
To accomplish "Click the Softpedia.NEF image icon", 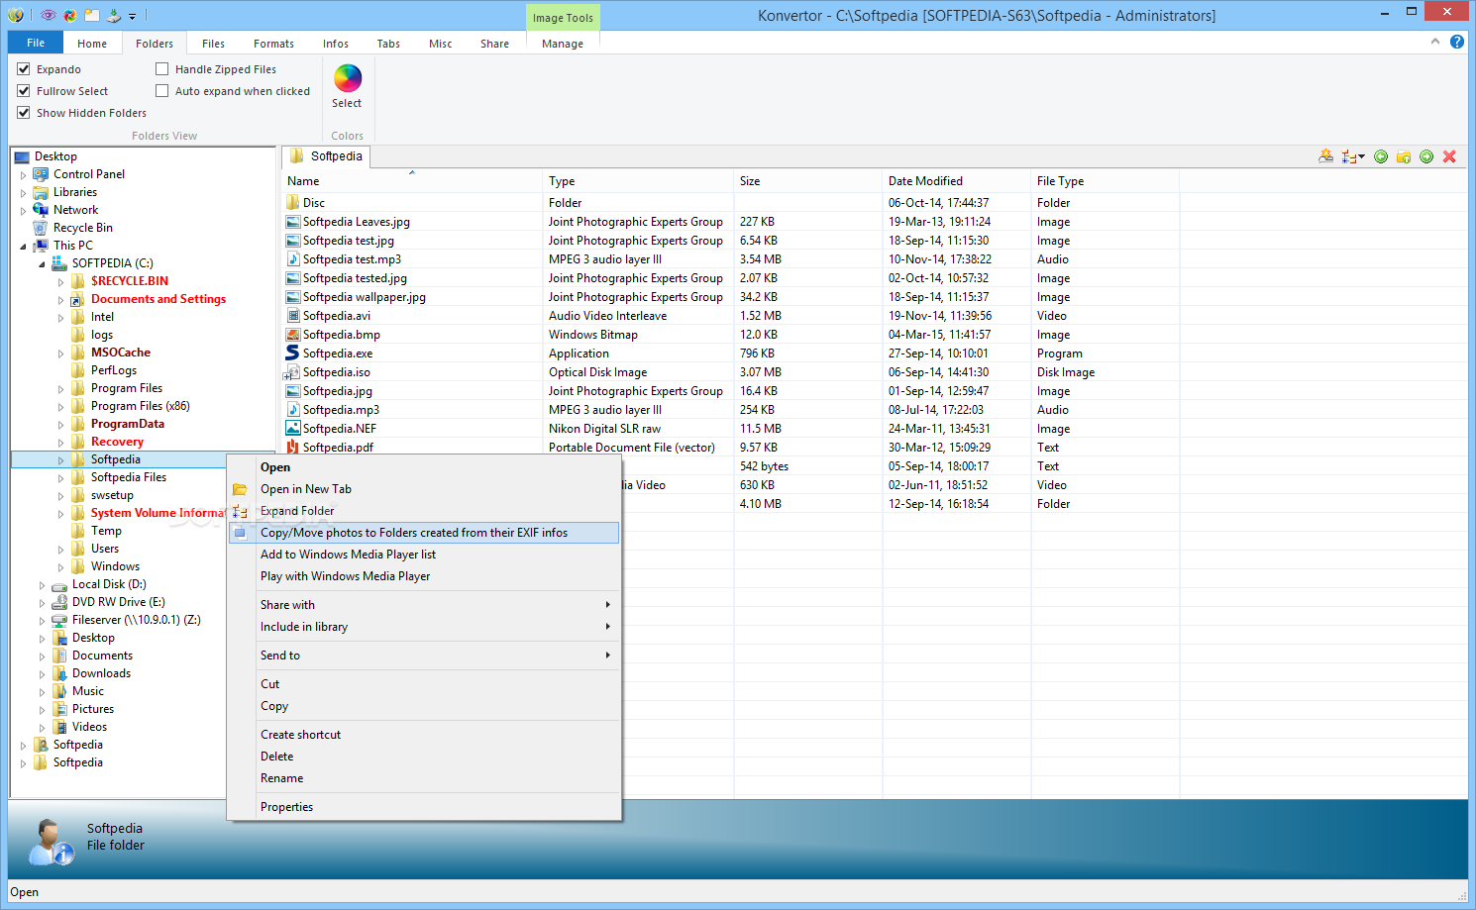I will pyautogui.click(x=292, y=428).
